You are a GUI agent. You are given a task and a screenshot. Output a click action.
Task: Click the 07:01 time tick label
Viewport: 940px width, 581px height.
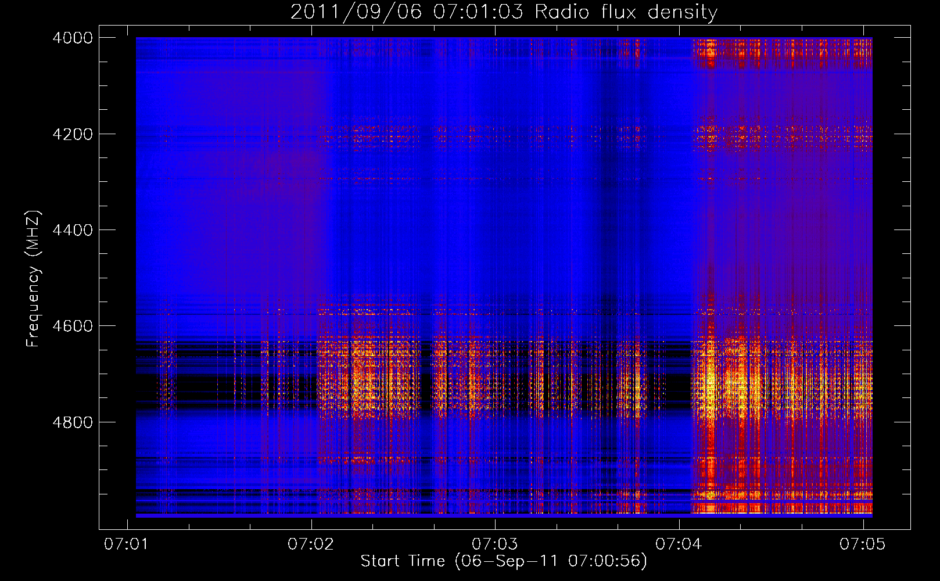click(127, 544)
